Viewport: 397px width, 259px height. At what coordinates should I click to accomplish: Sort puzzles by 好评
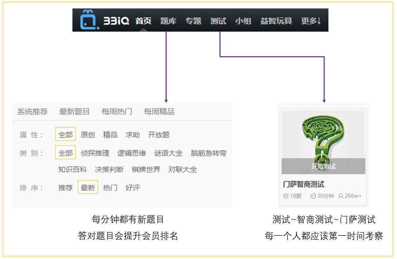133,188
